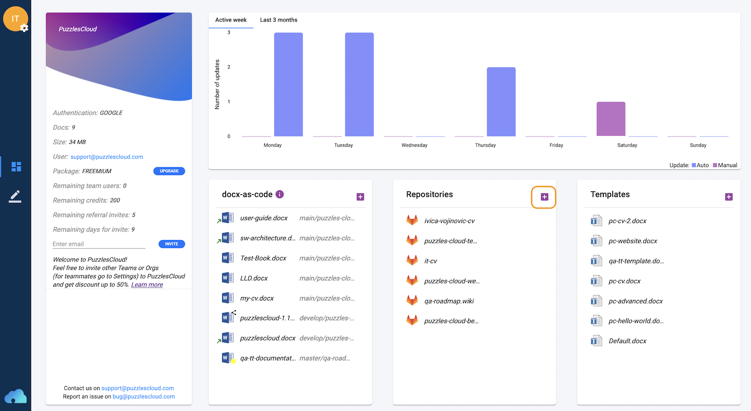Click the template icon for pc-cv-2.docx
This screenshot has height=411, width=751.
(596, 220)
